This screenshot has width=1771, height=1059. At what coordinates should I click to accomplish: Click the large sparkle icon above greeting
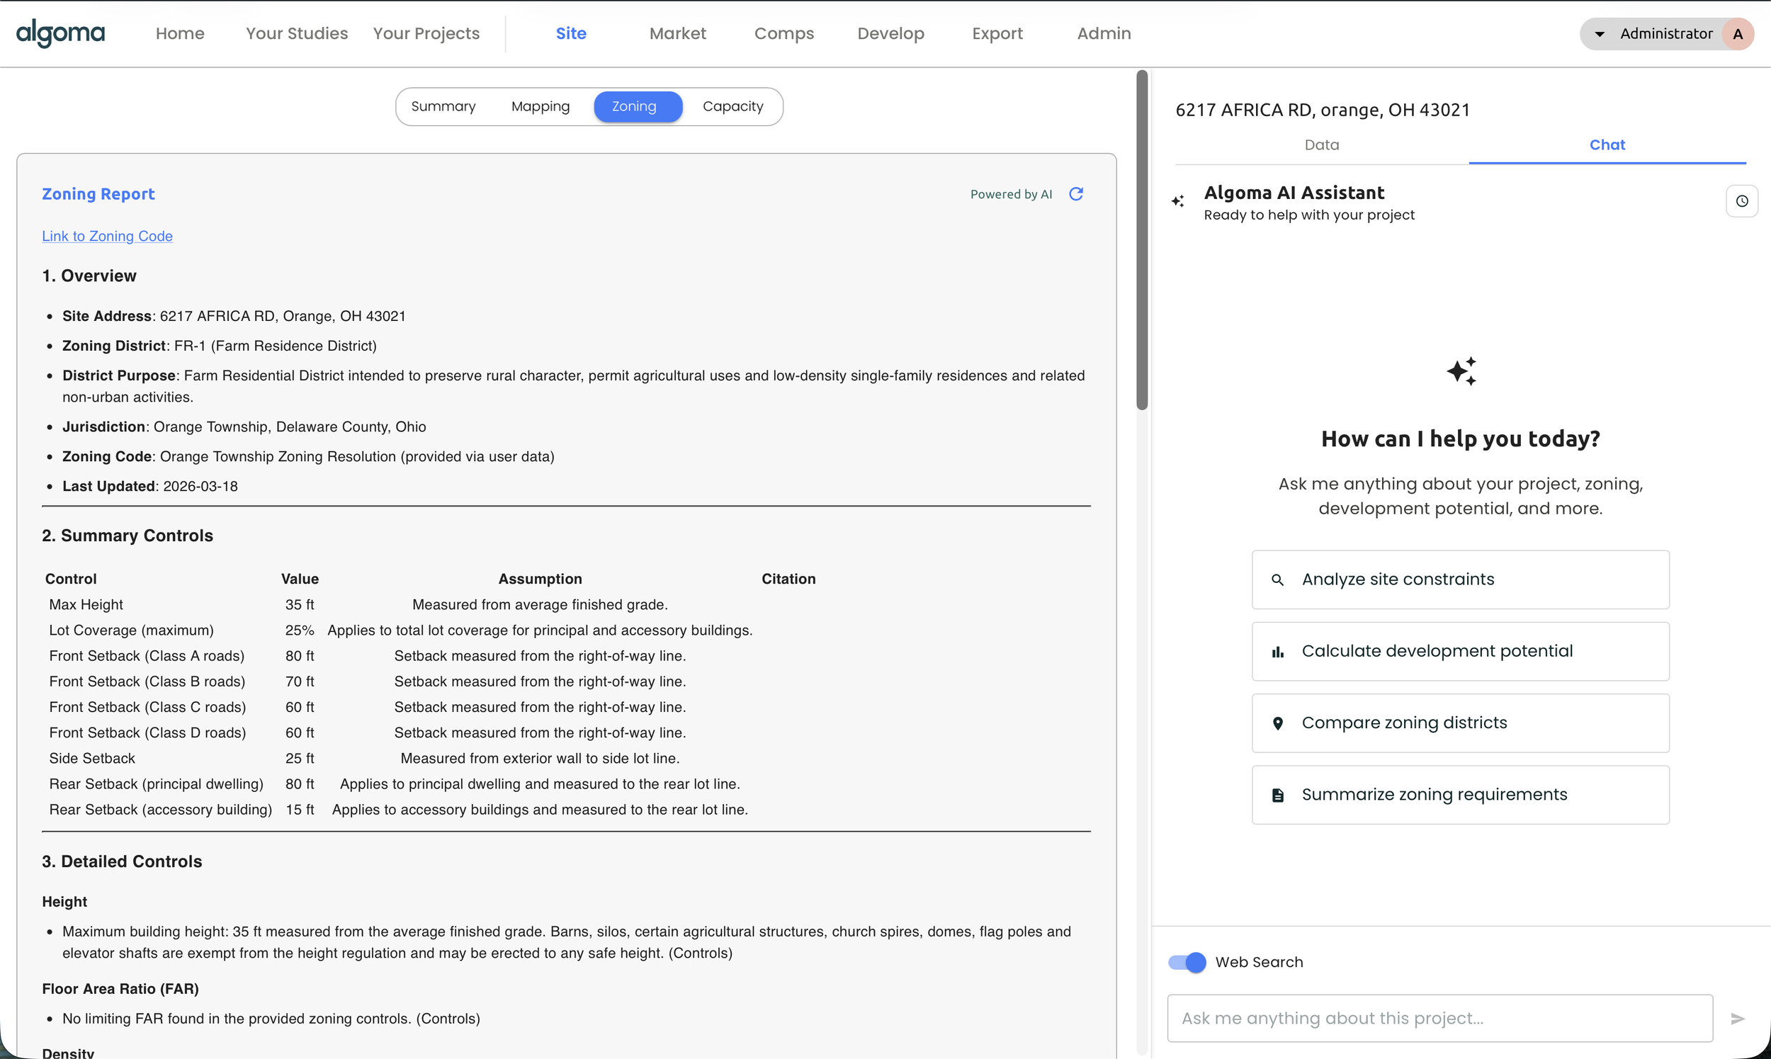1461,371
